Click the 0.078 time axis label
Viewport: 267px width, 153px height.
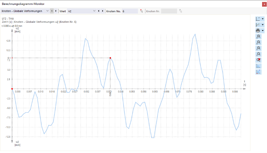(x=189, y=92)
